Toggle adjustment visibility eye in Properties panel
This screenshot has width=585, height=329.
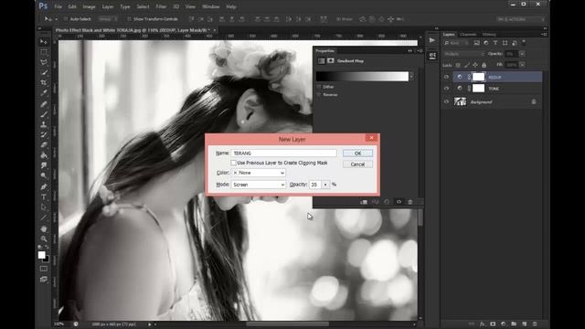pyautogui.click(x=399, y=202)
